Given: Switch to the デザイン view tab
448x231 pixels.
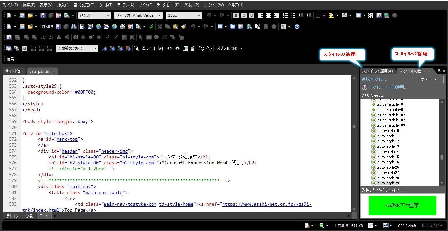Looking at the screenshot, I should [x=12, y=216].
